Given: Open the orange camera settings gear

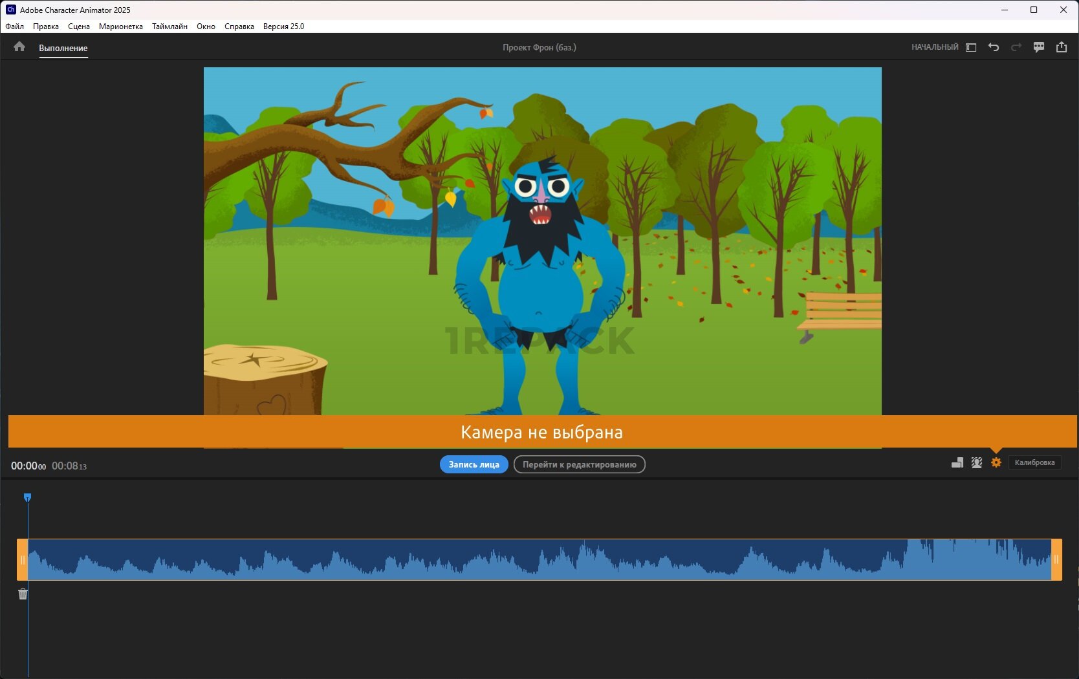Looking at the screenshot, I should click(x=996, y=462).
